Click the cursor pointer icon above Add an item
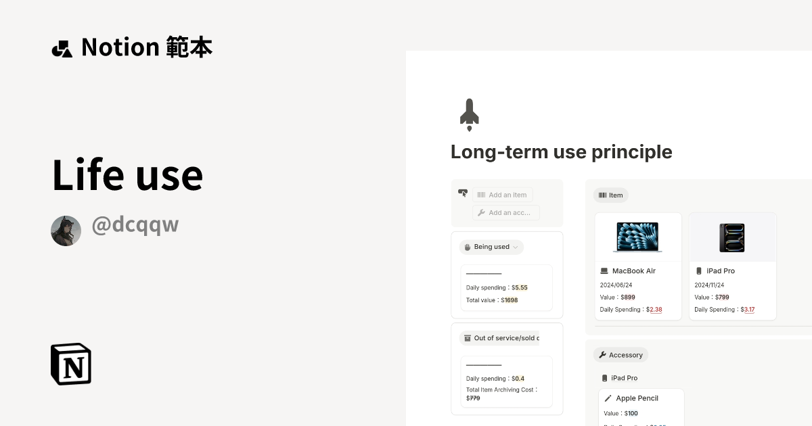The image size is (812, 426). [x=462, y=193]
